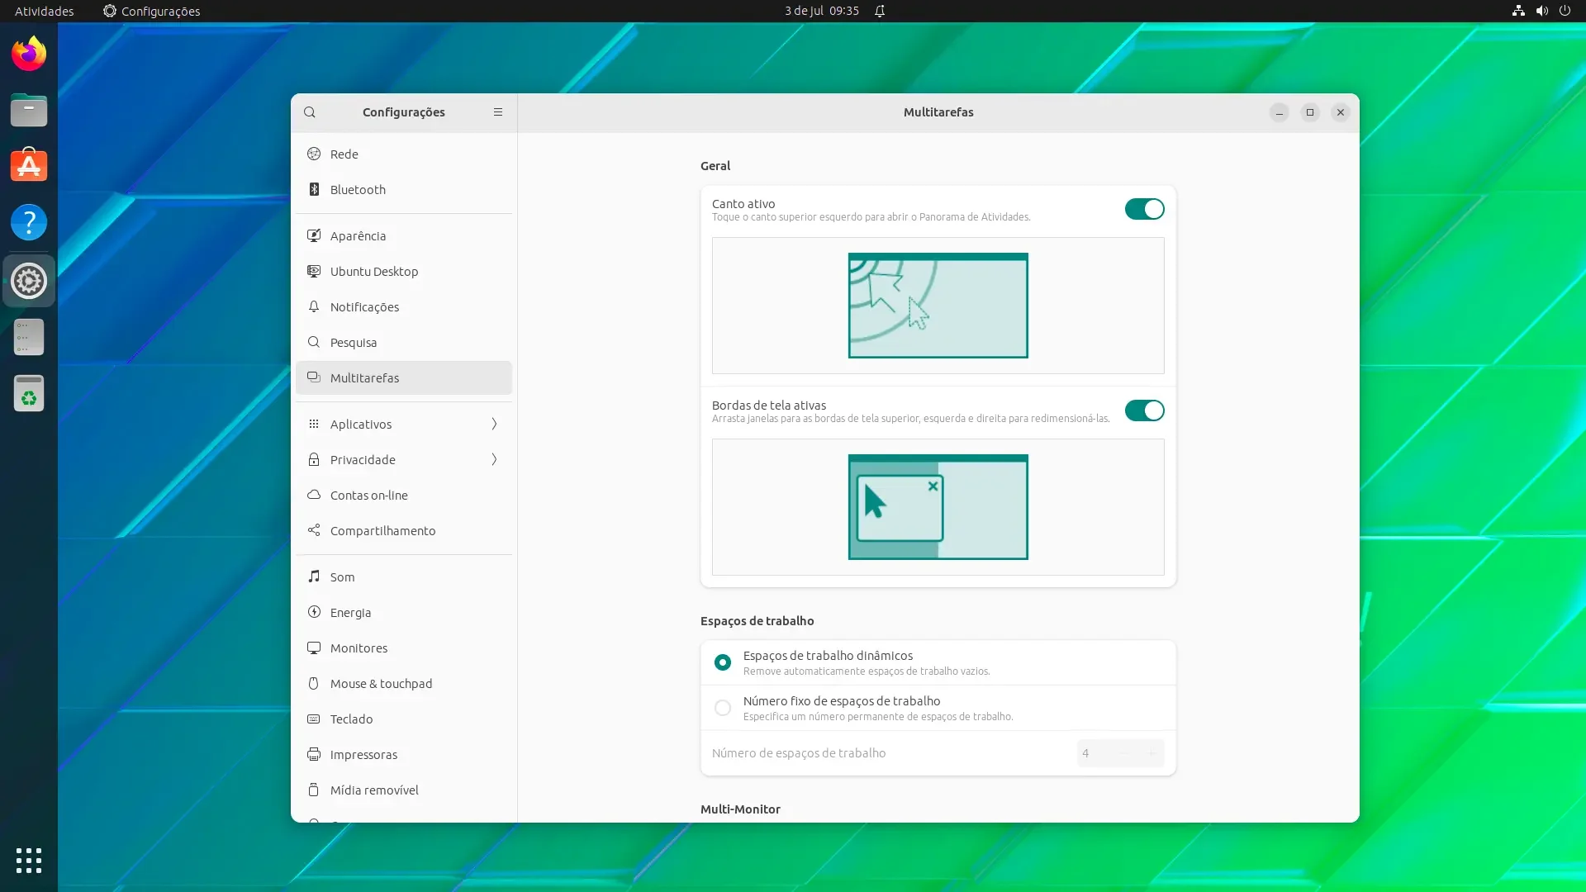This screenshot has width=1586, height=892.
Task: Click the Multi-Monitor heading
Action: (740, 809)
